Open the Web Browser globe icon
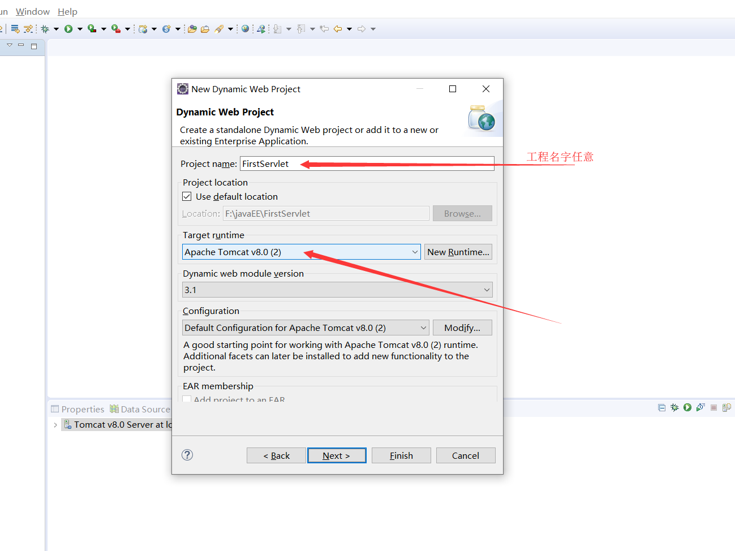This screenshot has height=551, width=735. 245,29
